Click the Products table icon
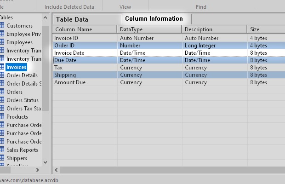285x184 pixels. click(x=2, y=117)
